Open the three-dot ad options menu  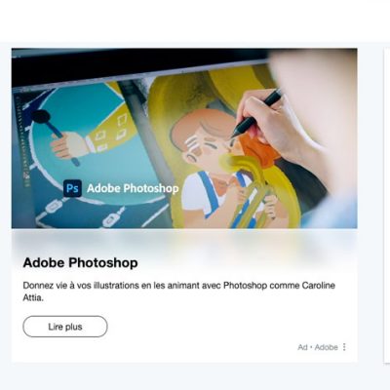344,347
